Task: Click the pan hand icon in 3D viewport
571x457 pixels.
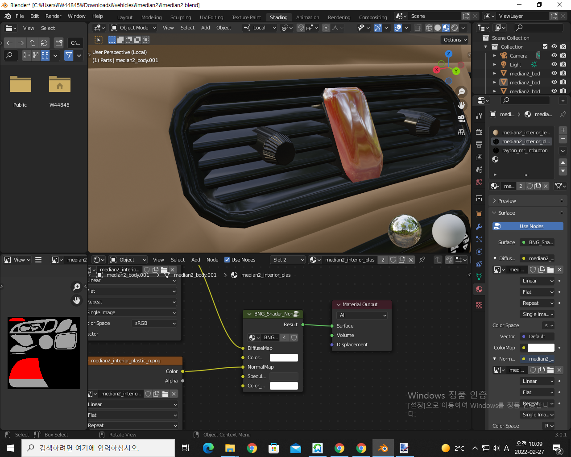Action: [461, 105]
